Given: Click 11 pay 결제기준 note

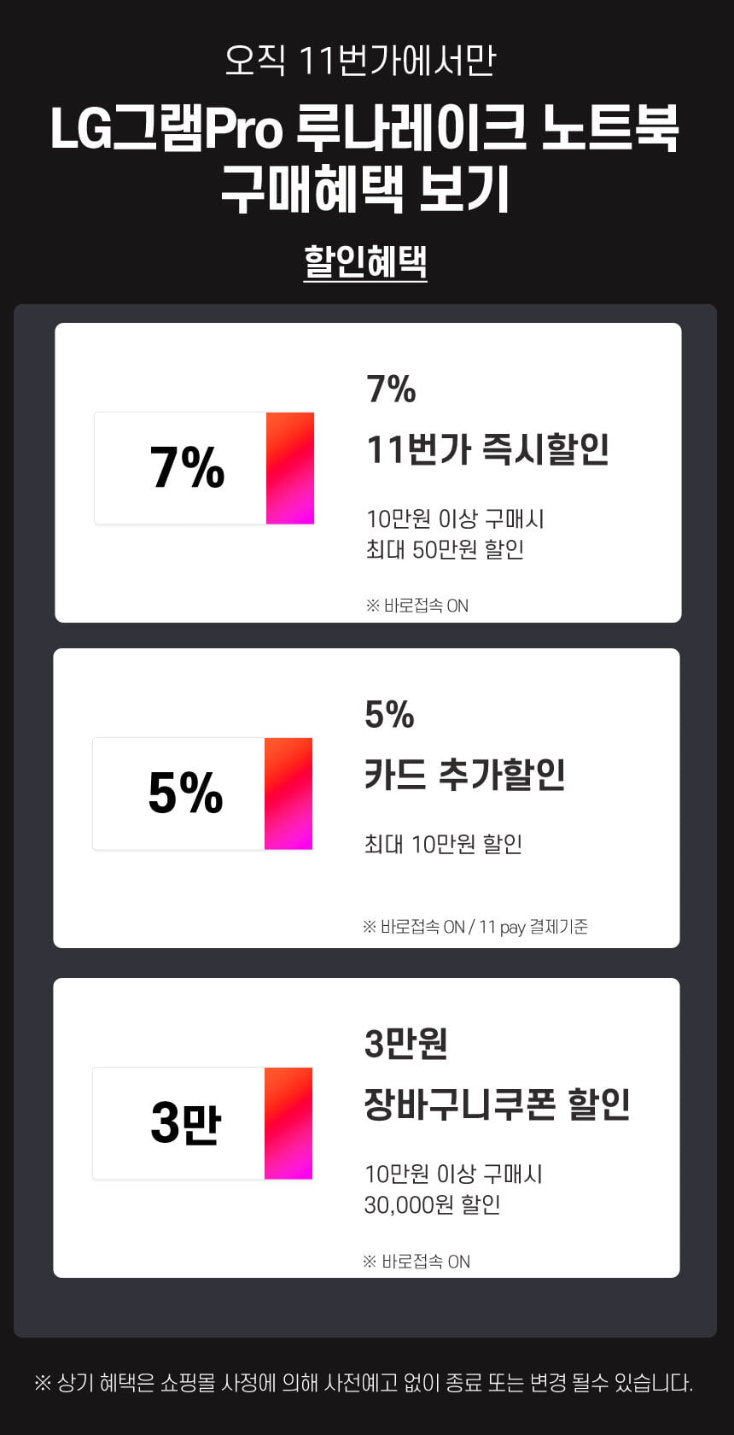Looking at the screenshot, I should pos(533,927).
